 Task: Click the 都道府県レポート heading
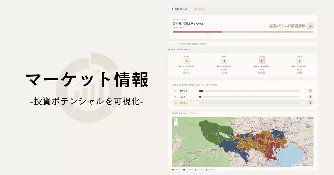(182, 9)
